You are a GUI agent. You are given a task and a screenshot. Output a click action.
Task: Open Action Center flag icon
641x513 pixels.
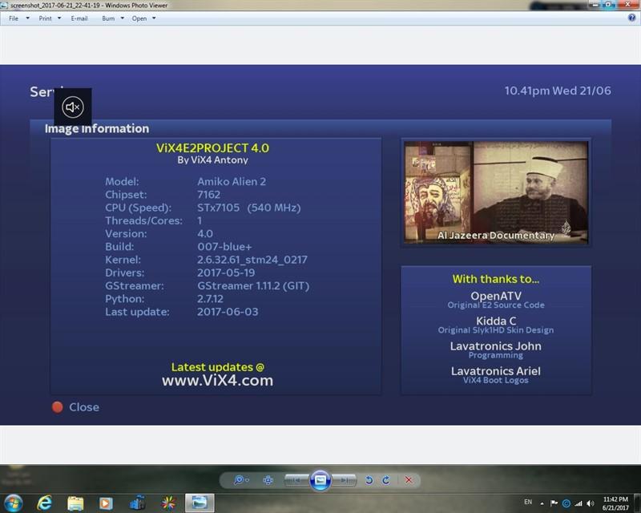click(x=554, y=503)
